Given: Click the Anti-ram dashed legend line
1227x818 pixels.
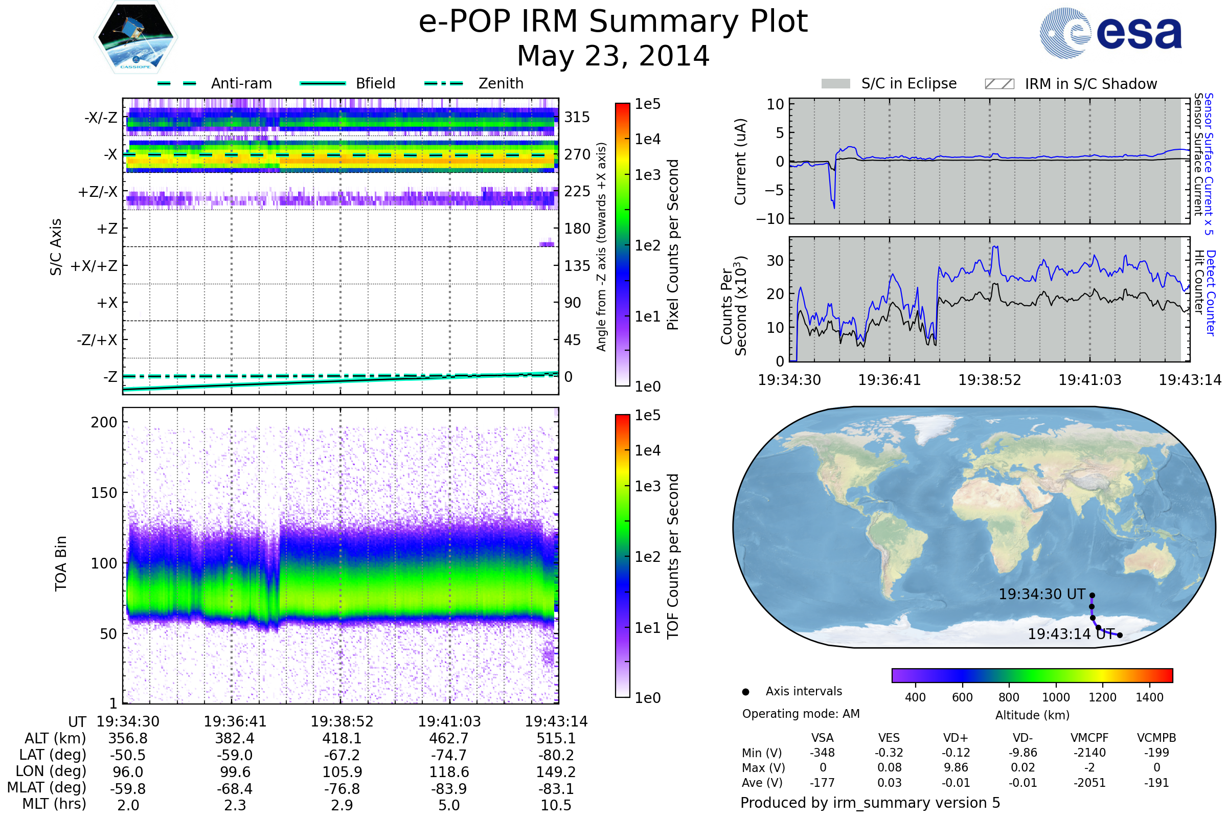Looking at the screenshot, I should click(x=177, y=83).
